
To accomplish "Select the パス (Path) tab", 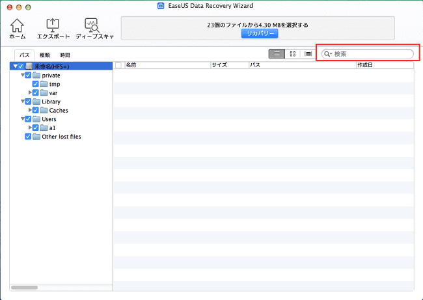I will [x=24, y=55].
